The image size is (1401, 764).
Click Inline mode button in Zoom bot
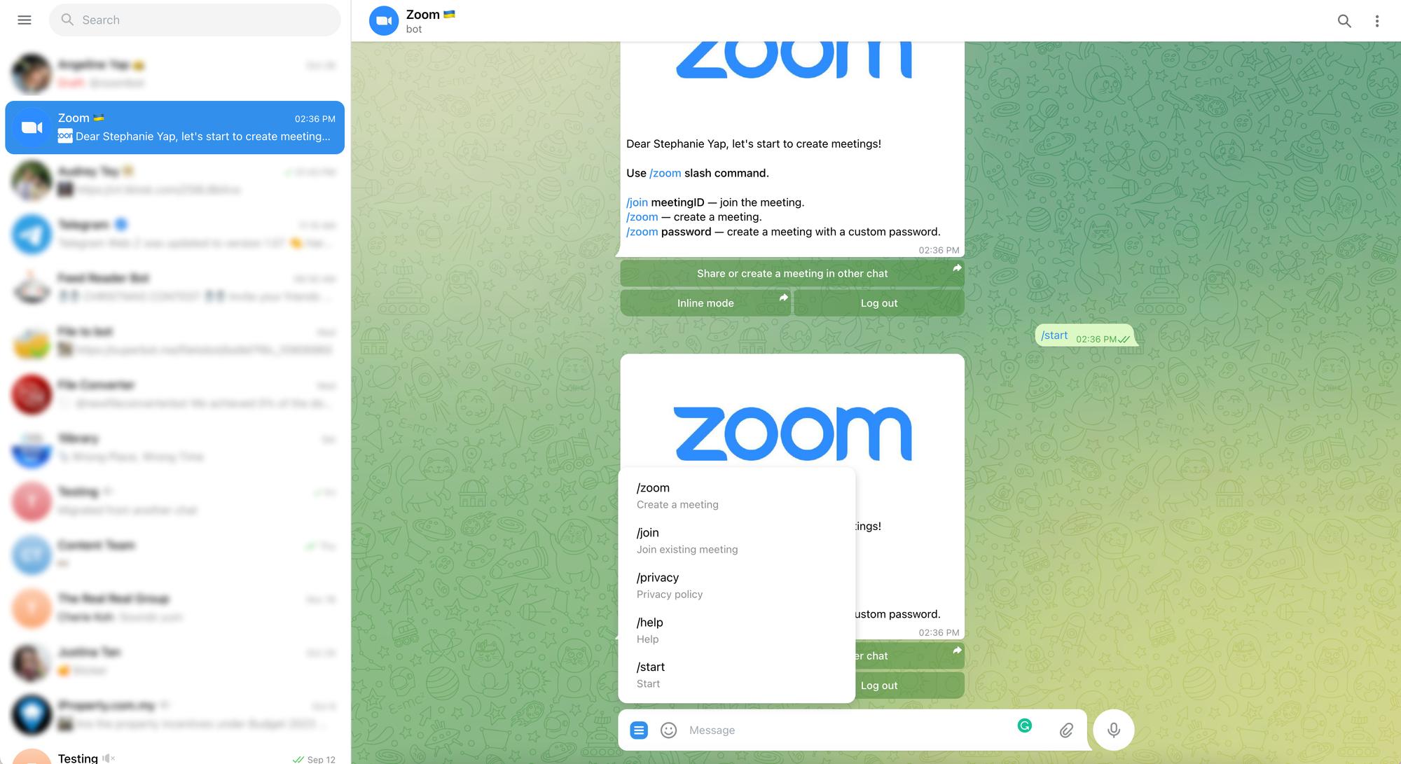coord(705,302)
